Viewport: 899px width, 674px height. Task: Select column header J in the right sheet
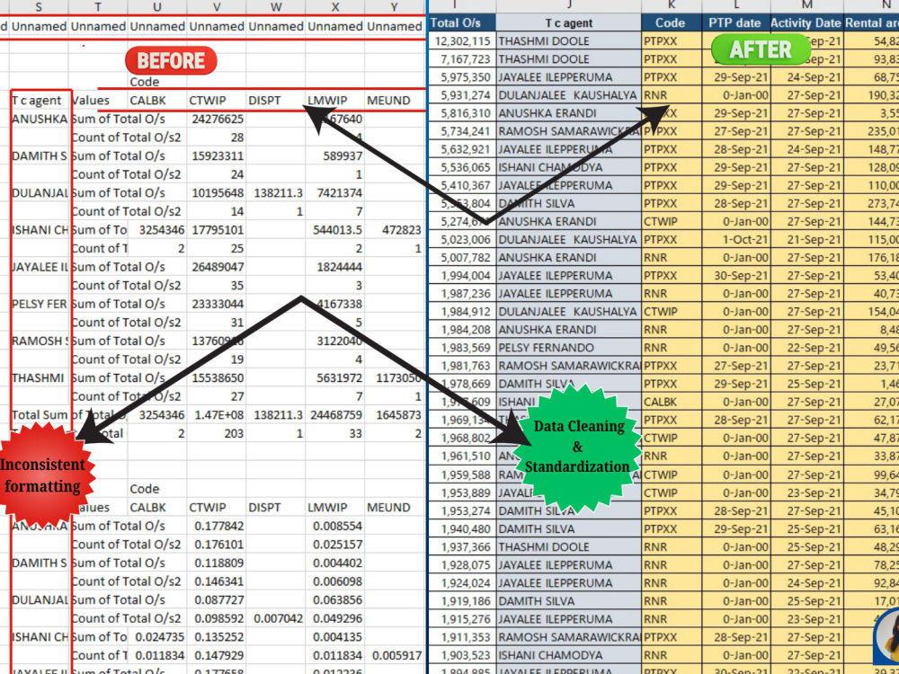569,4
